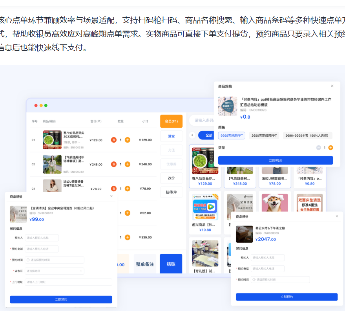
Task: Open the 省市区 region dropdown
Action: (54, 271)
